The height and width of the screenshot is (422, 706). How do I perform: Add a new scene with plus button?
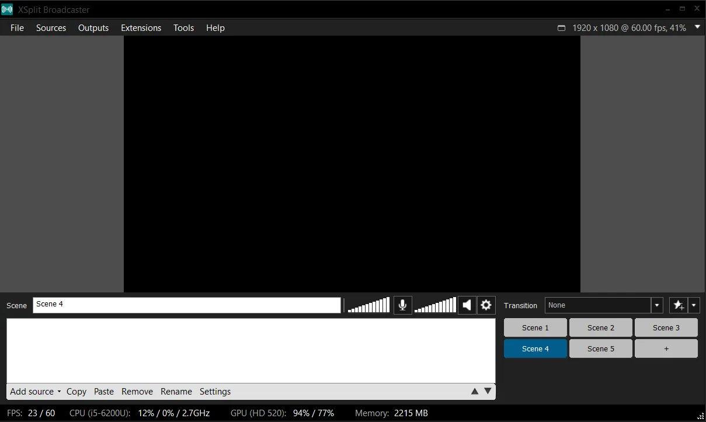click(x=666, y=348)
